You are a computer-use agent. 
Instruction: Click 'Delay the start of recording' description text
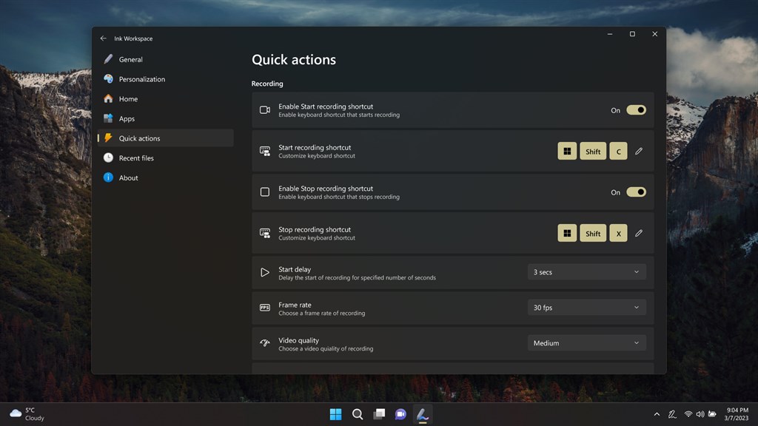(x=358, y=278)
